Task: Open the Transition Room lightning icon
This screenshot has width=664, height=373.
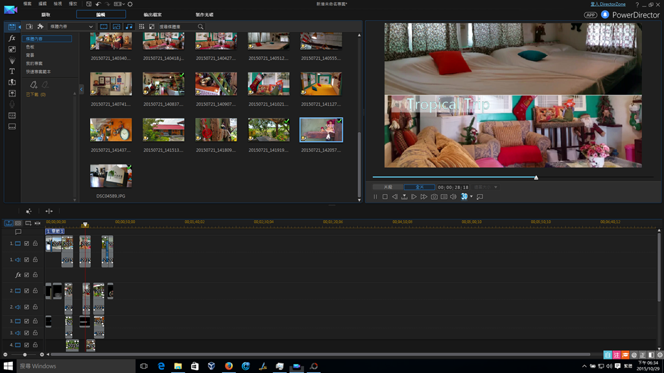Action: [12, 82]
